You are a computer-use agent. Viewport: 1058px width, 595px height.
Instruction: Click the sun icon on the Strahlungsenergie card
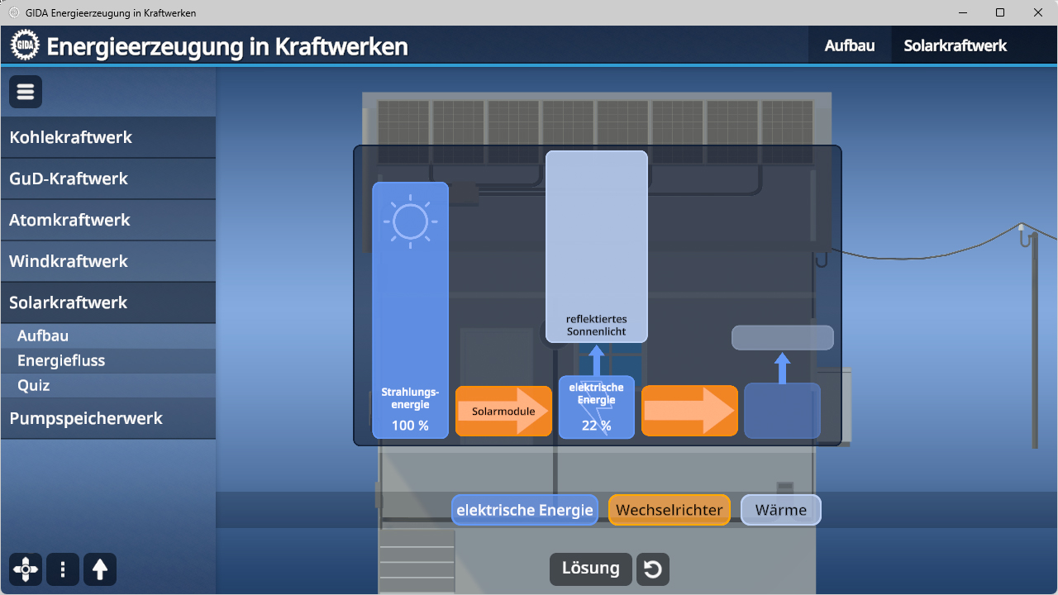(x=409, y=221)
